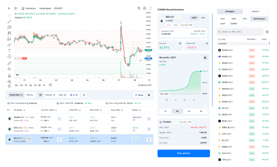Filter bots by Futures

[50, 95]
